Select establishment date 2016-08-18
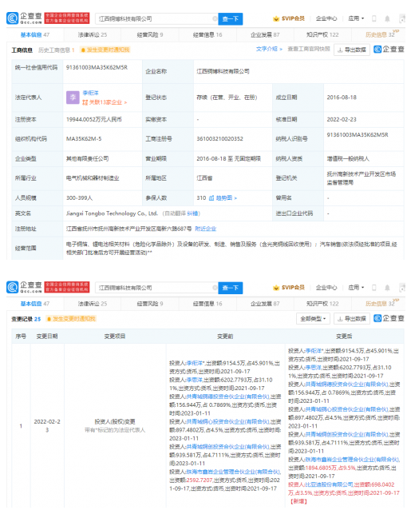This screenshot has height=510, width=411. pyautogui.click(x=342, y=98)
